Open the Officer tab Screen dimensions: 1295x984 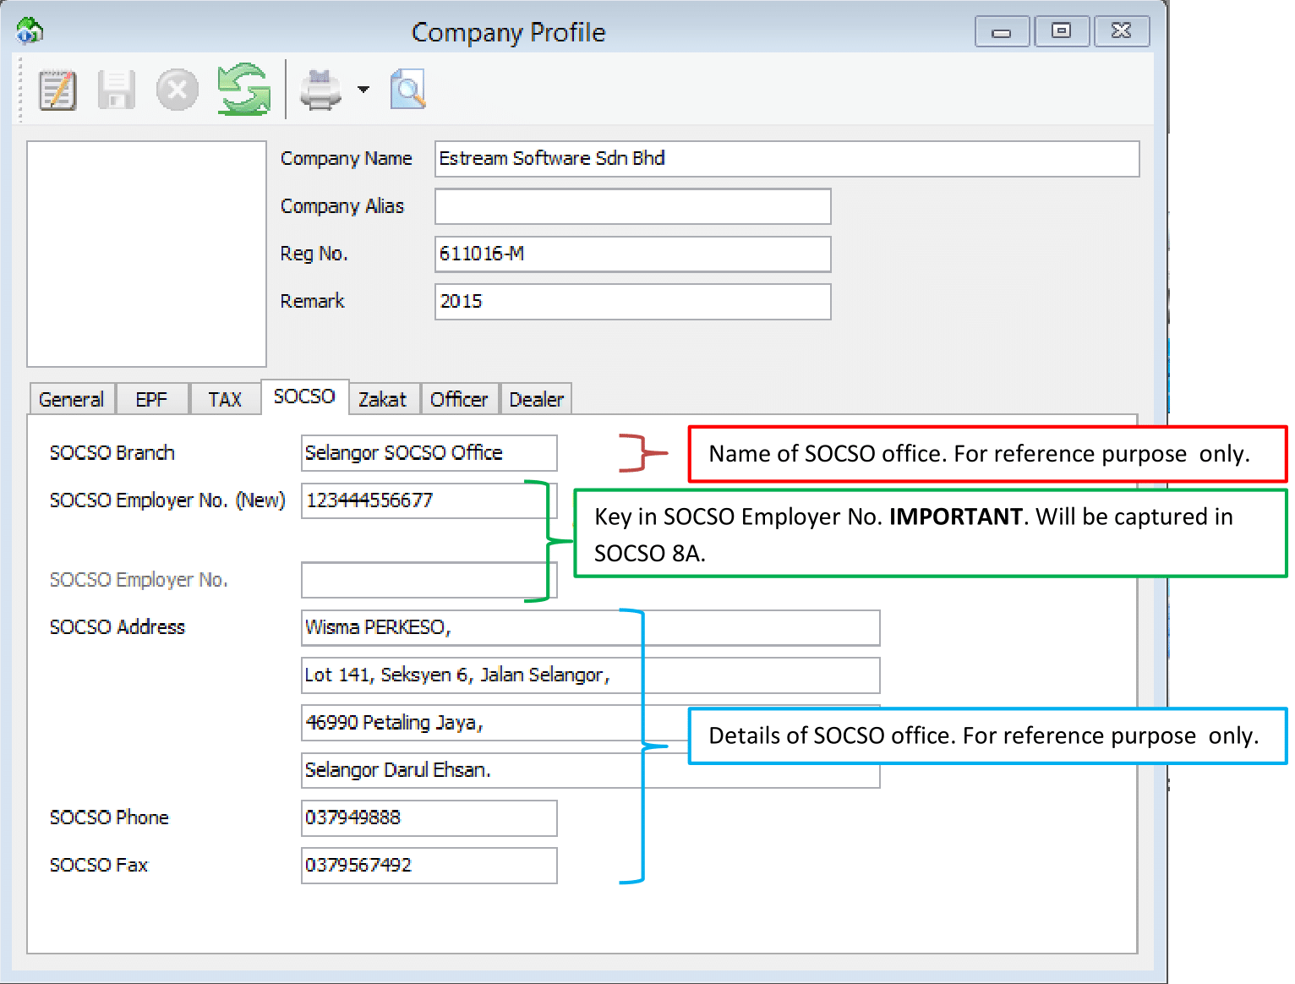[459, 399]
